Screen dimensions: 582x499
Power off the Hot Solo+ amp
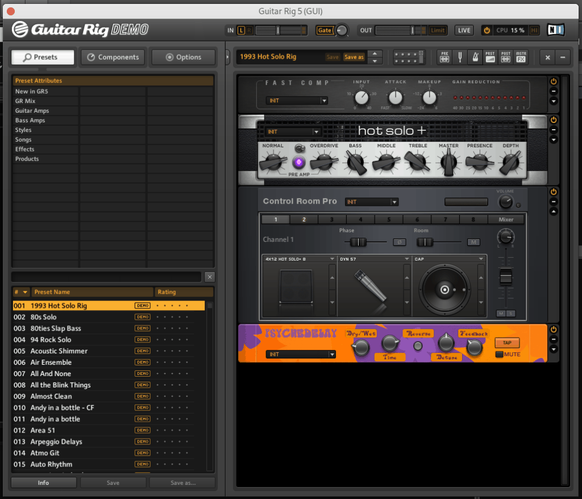tap(554, 119)
